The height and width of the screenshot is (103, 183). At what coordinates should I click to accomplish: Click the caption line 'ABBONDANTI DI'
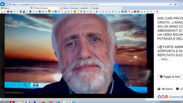click(170, 31)
